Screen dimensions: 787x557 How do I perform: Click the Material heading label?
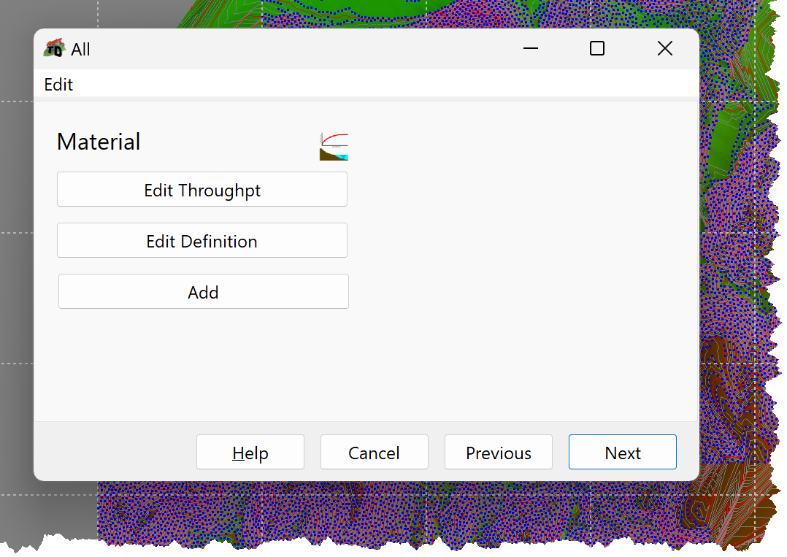point(99,142)
